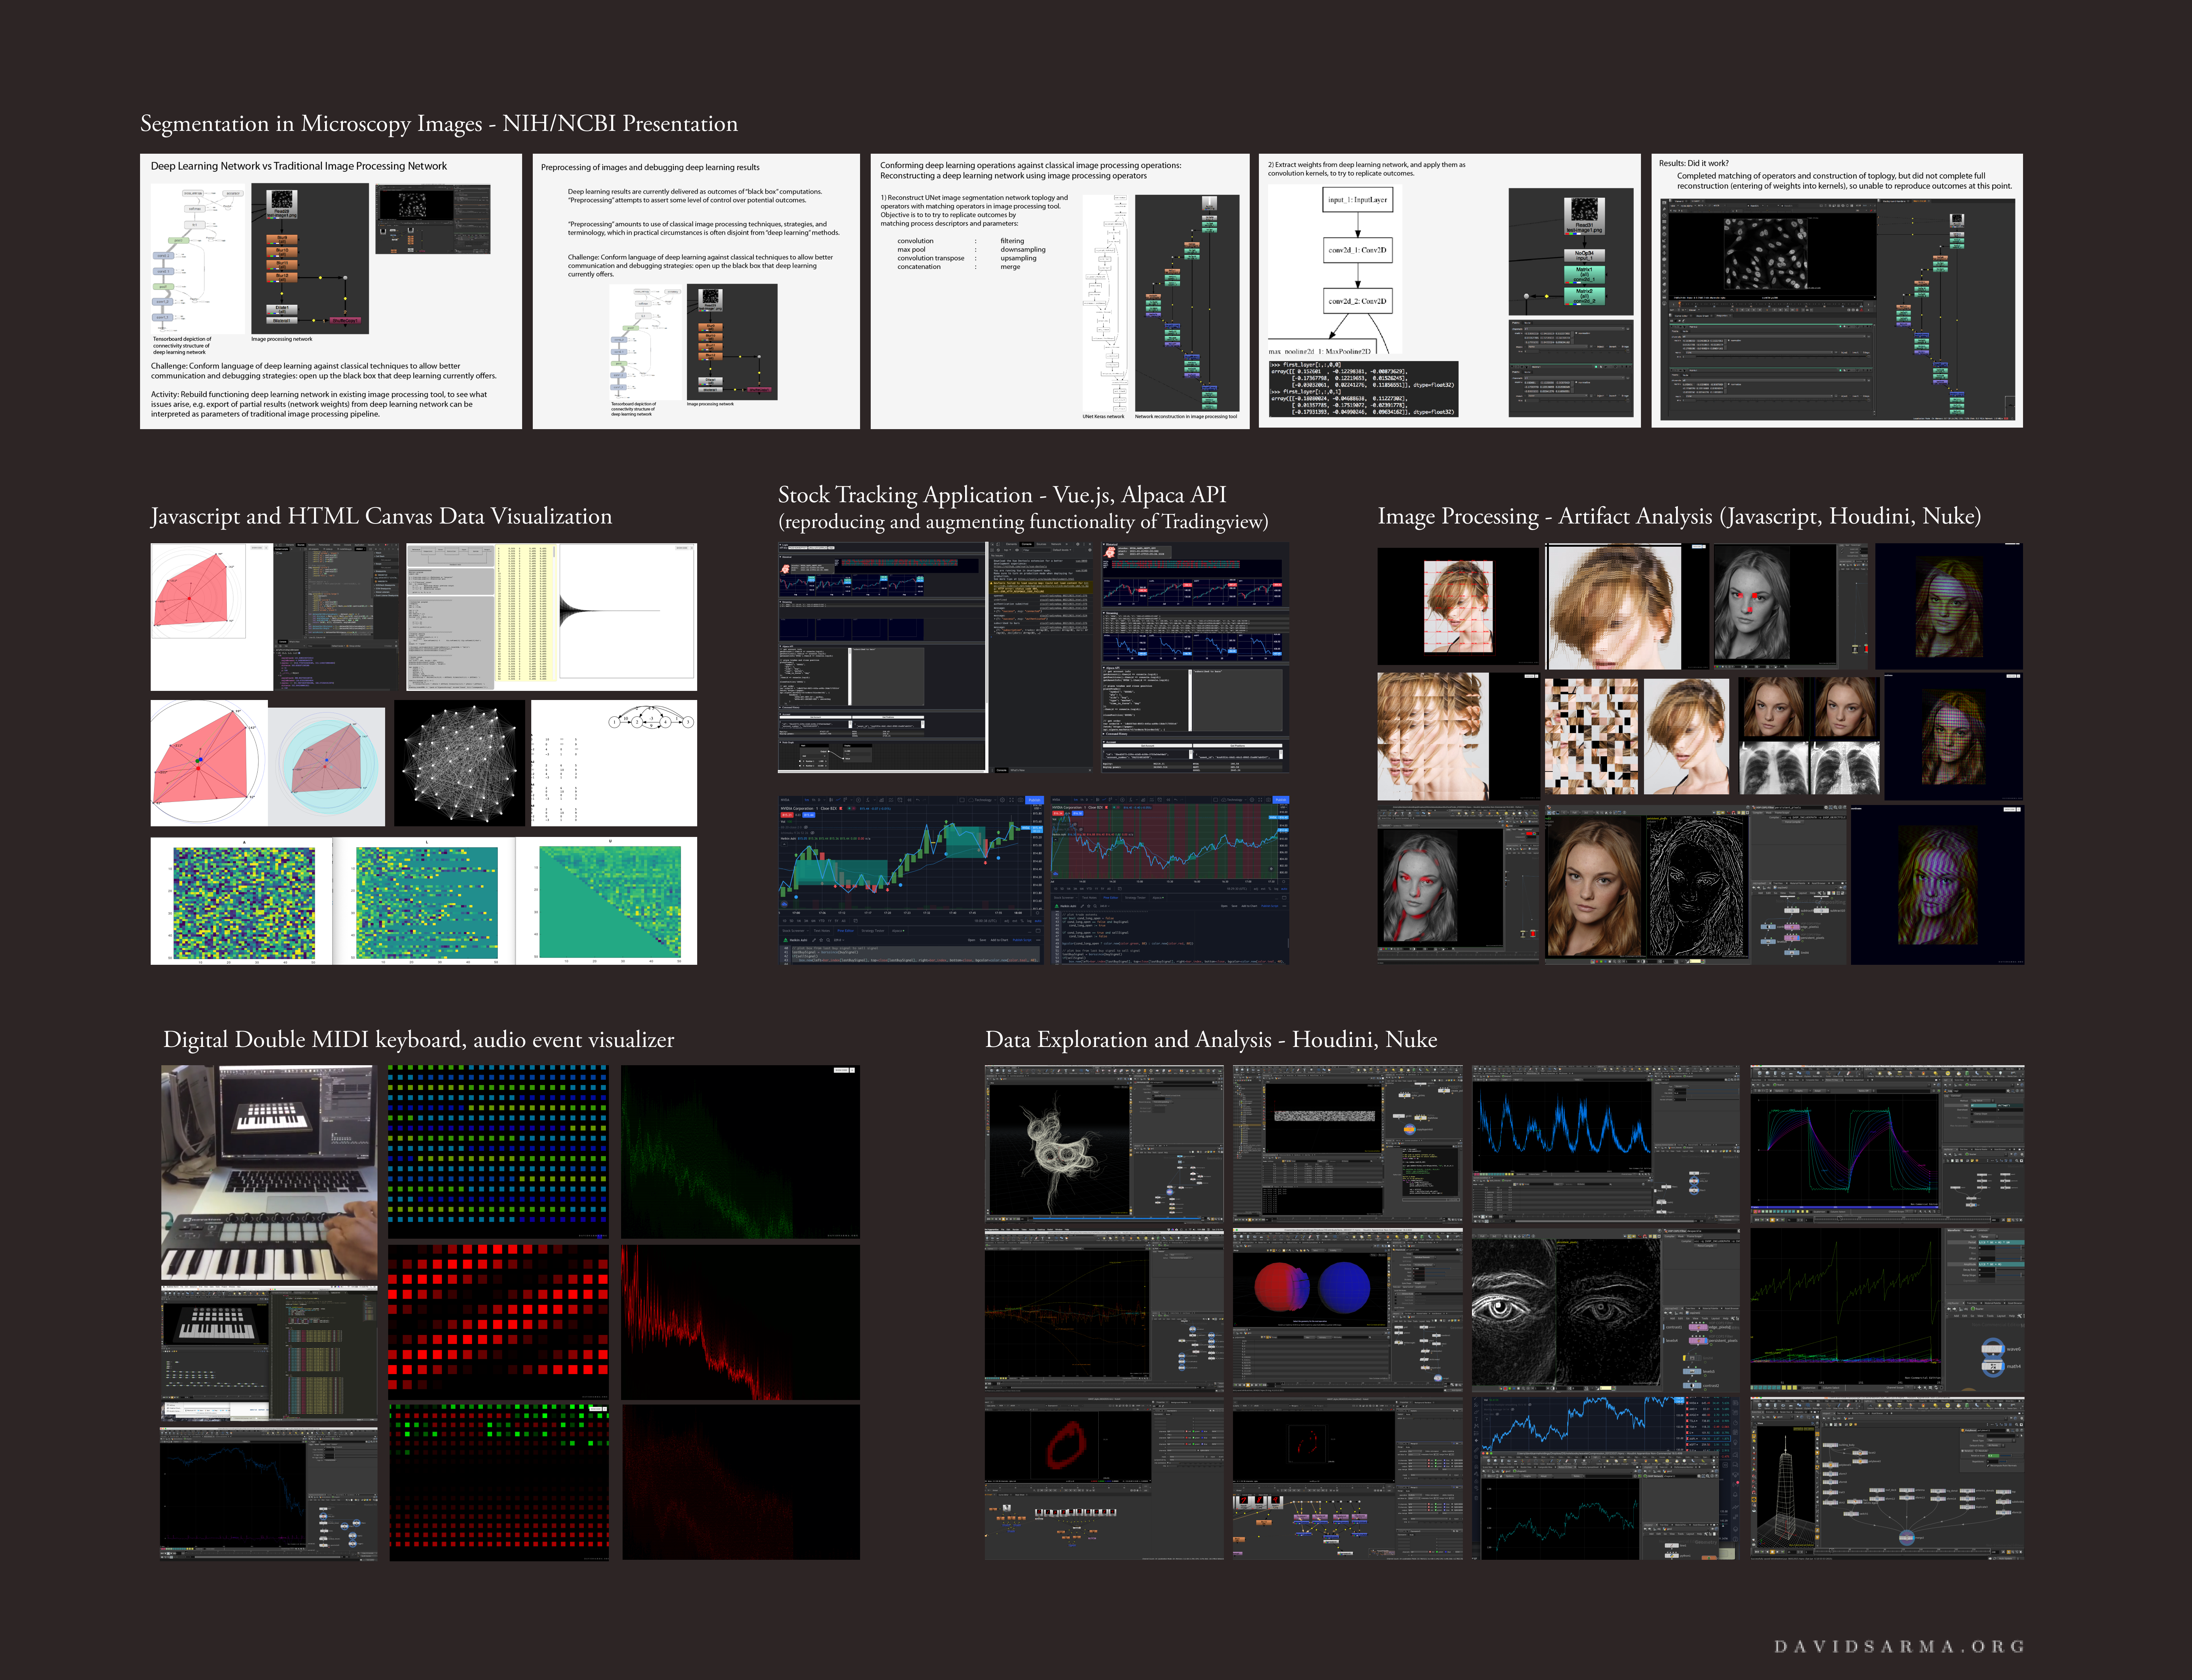Click Publish button on left NVDA chart
Viewport: 2192px width, 1680px height.
(x=1034, y=800)
